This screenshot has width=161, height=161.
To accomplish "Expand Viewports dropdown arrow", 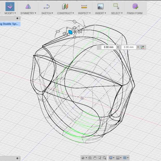I will pyautogui.click(x=128, y=158).
